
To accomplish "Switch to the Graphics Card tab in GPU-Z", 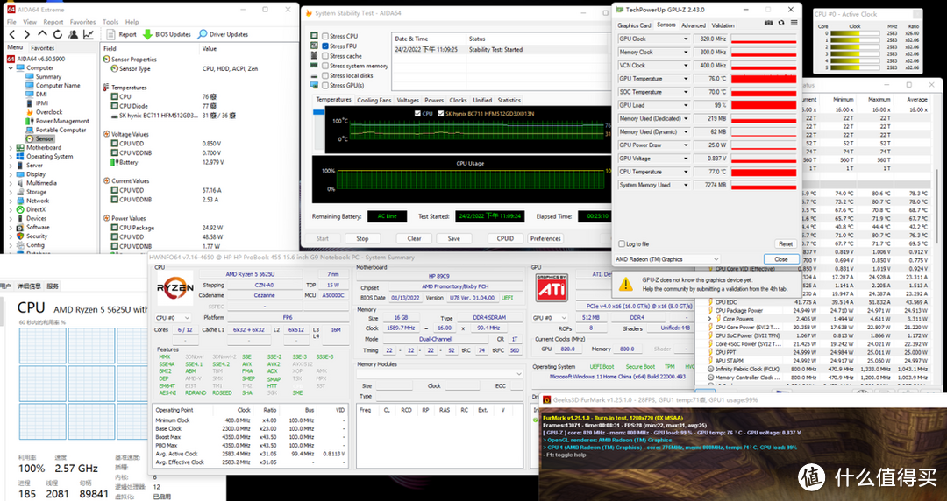I will tap(634, 25).
